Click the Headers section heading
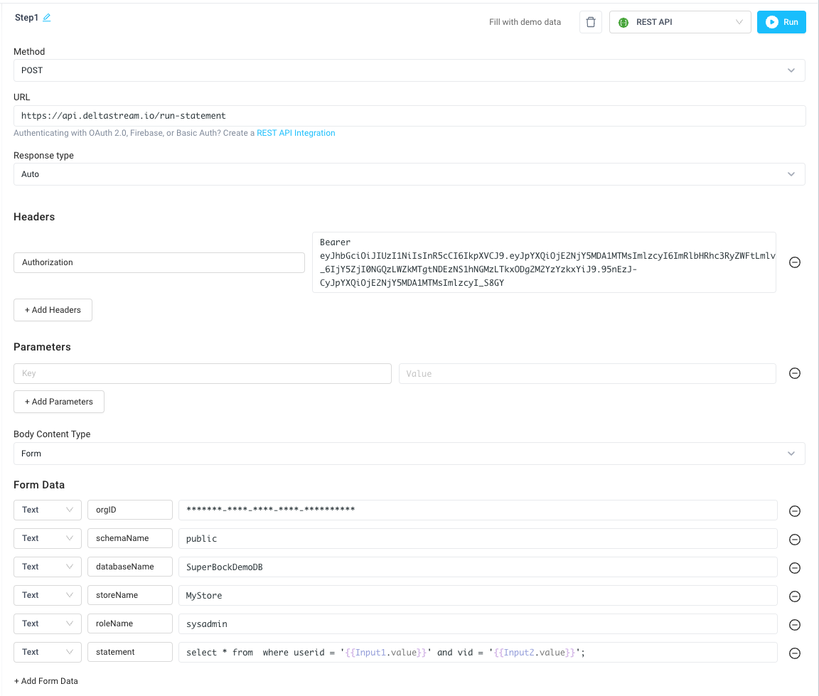819x696 pixels. click(34, 217)
